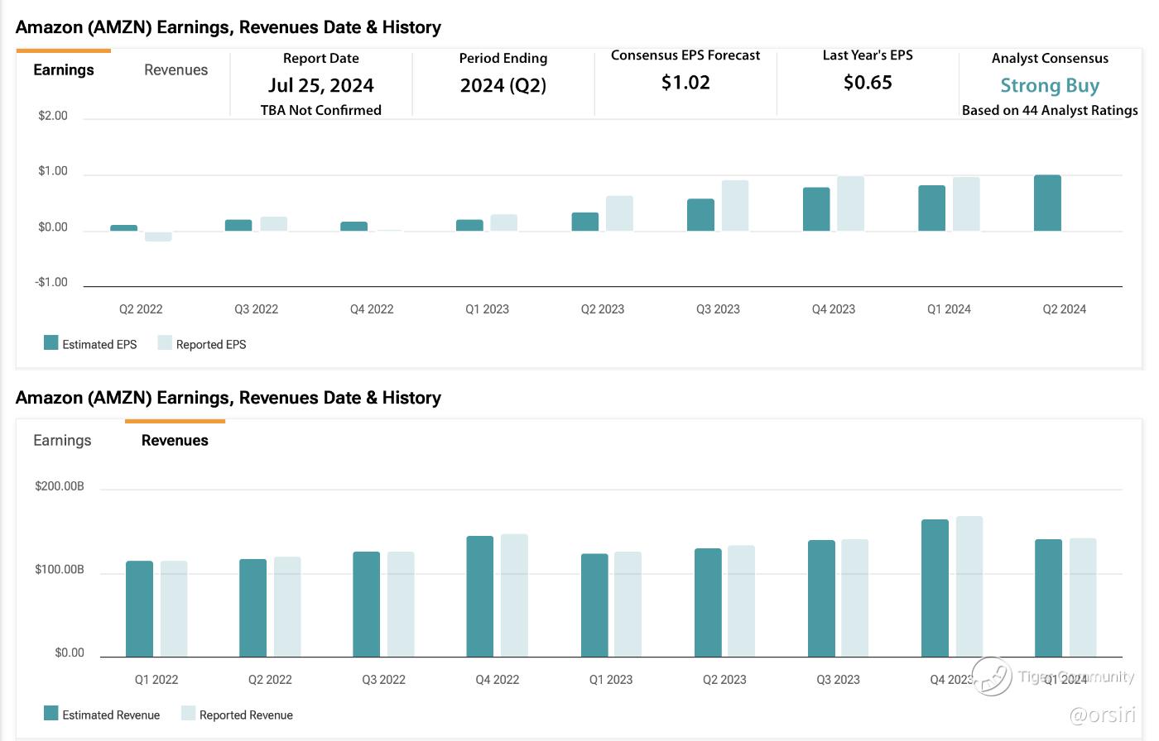Select the Q4 2023 reported revenue bar
Viewport: 1159px width, 741px height.
tap(969, 586)
